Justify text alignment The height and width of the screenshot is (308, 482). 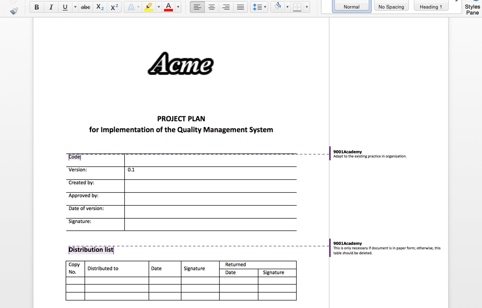pos(241,7)
